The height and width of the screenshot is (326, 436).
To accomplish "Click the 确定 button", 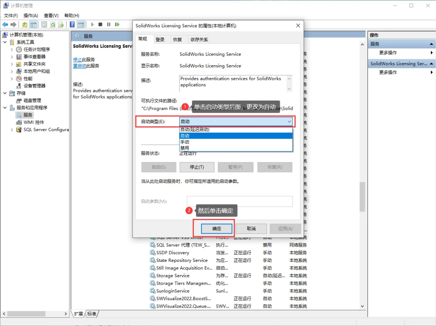I will point(217,229).
